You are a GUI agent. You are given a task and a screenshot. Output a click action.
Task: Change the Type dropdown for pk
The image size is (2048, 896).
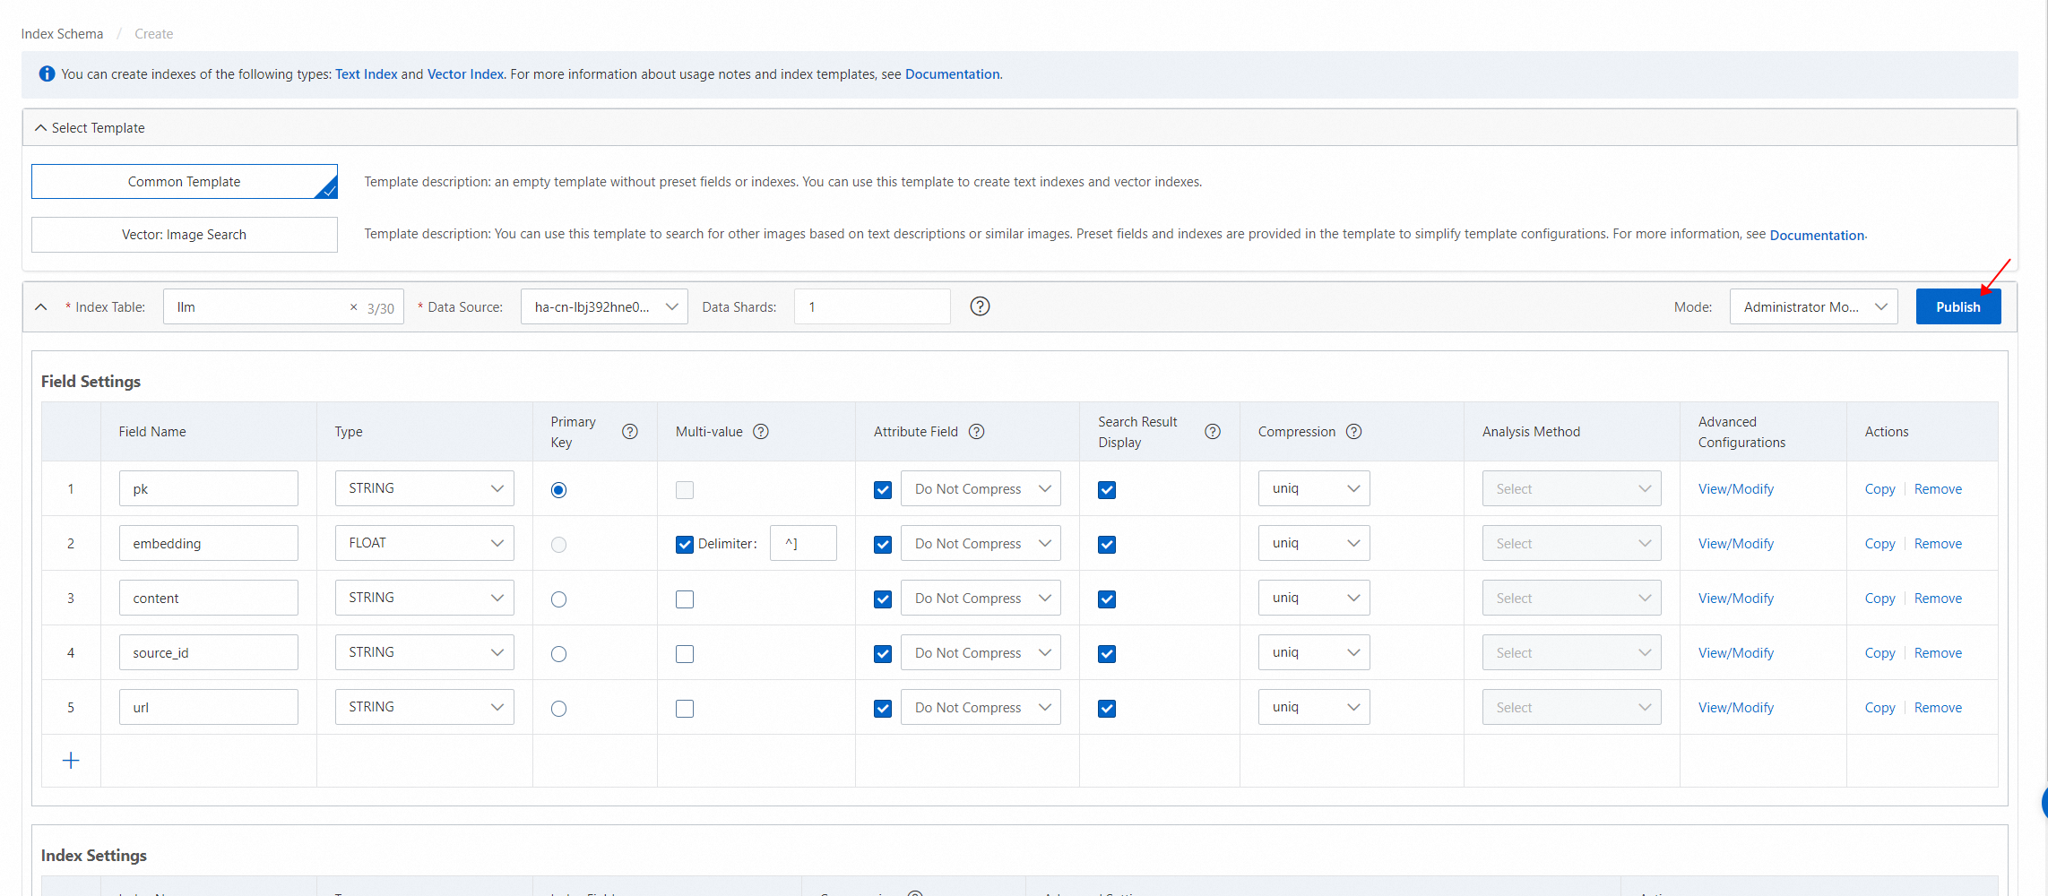pyautogui.click(x=425, y=488)
